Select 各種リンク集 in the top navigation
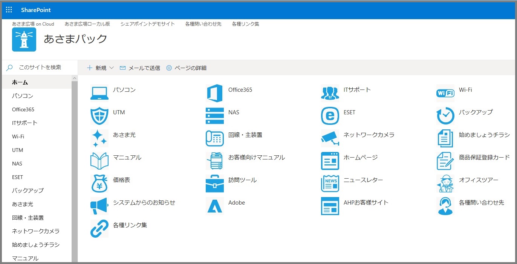 (x=246, y=24)
